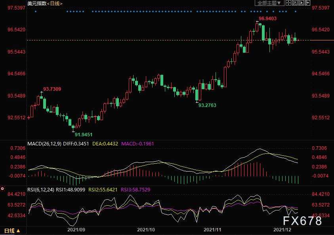Click the RSI3:58.7529 value
Viewport: 334px width, 235px height.
tap(136, 189)
